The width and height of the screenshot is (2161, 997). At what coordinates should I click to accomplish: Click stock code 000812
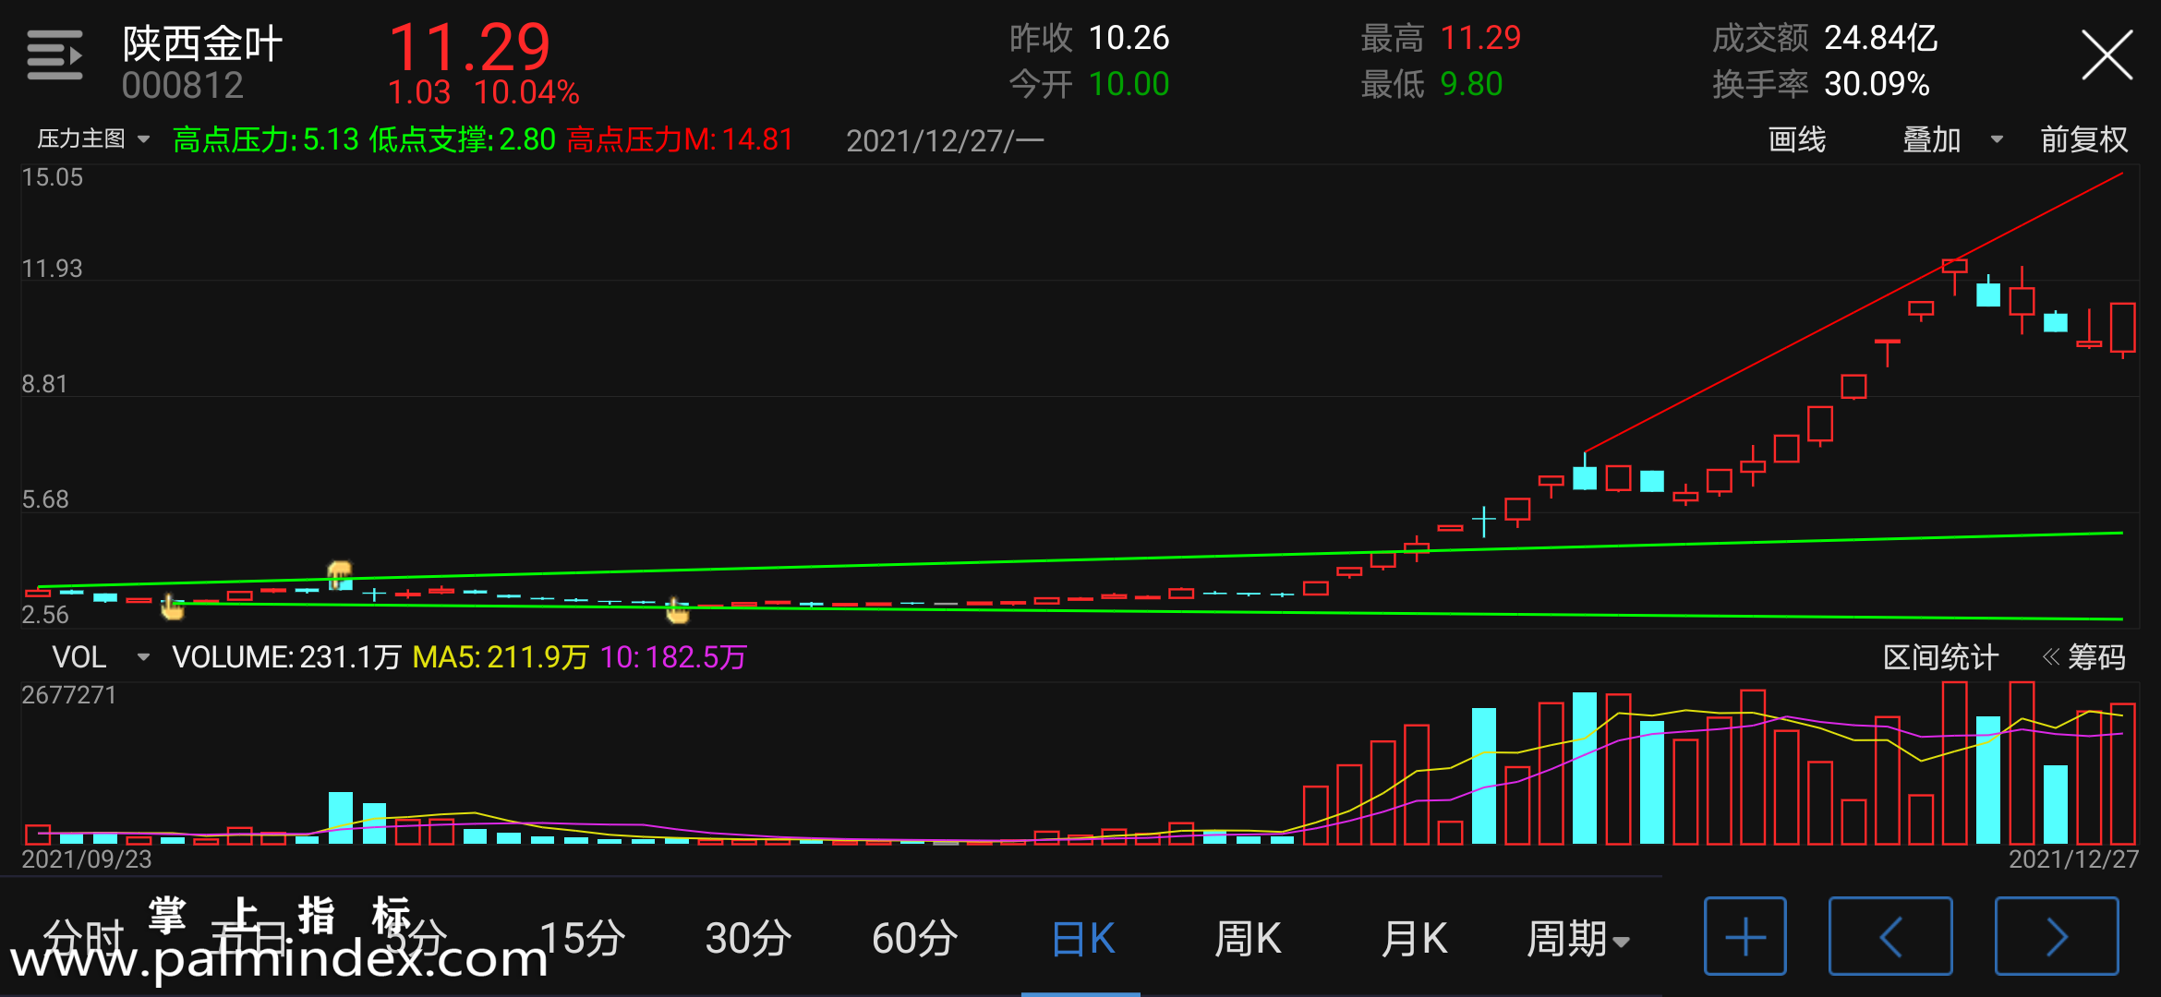[x=183, y=86]
